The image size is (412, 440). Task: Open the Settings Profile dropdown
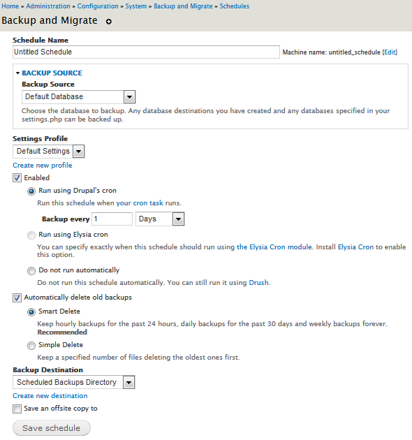49,152
